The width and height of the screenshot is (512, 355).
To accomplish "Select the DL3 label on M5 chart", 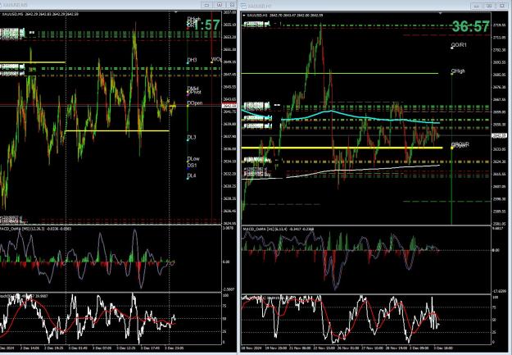I will 192,137.
